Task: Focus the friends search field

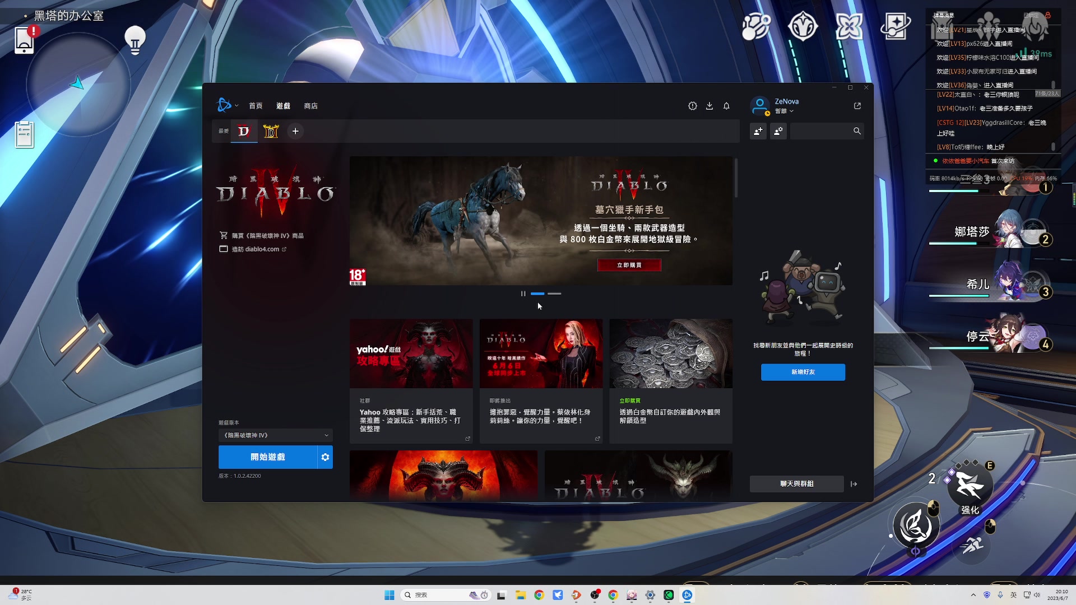Action: pyautogui.click(x=827, y=131)
